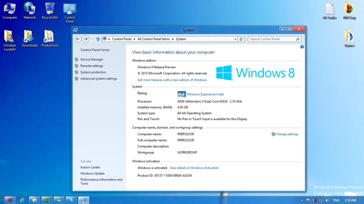
Task: Go forward with the Forward arrow
Action: 86,39
